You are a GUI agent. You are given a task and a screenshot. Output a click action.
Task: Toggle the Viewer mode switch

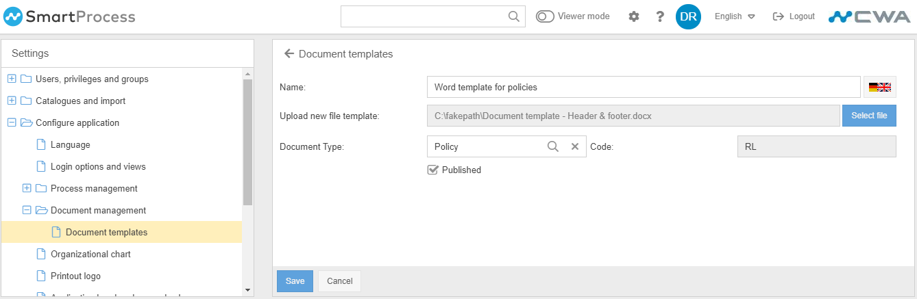(545, 16)
